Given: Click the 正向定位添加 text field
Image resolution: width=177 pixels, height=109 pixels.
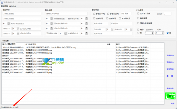Looking at the screenshot, I should coord(30,29).
